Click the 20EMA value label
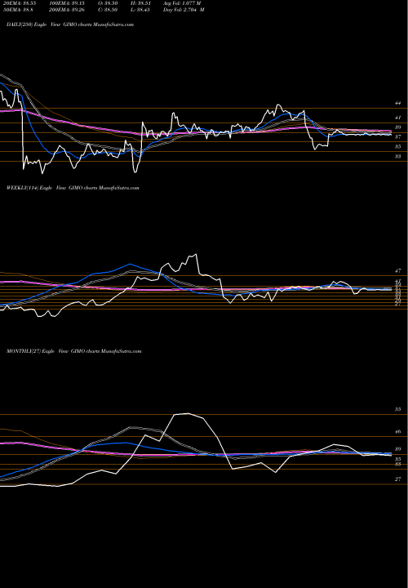This screenshot has width=408, height=588. coord(20,2)
